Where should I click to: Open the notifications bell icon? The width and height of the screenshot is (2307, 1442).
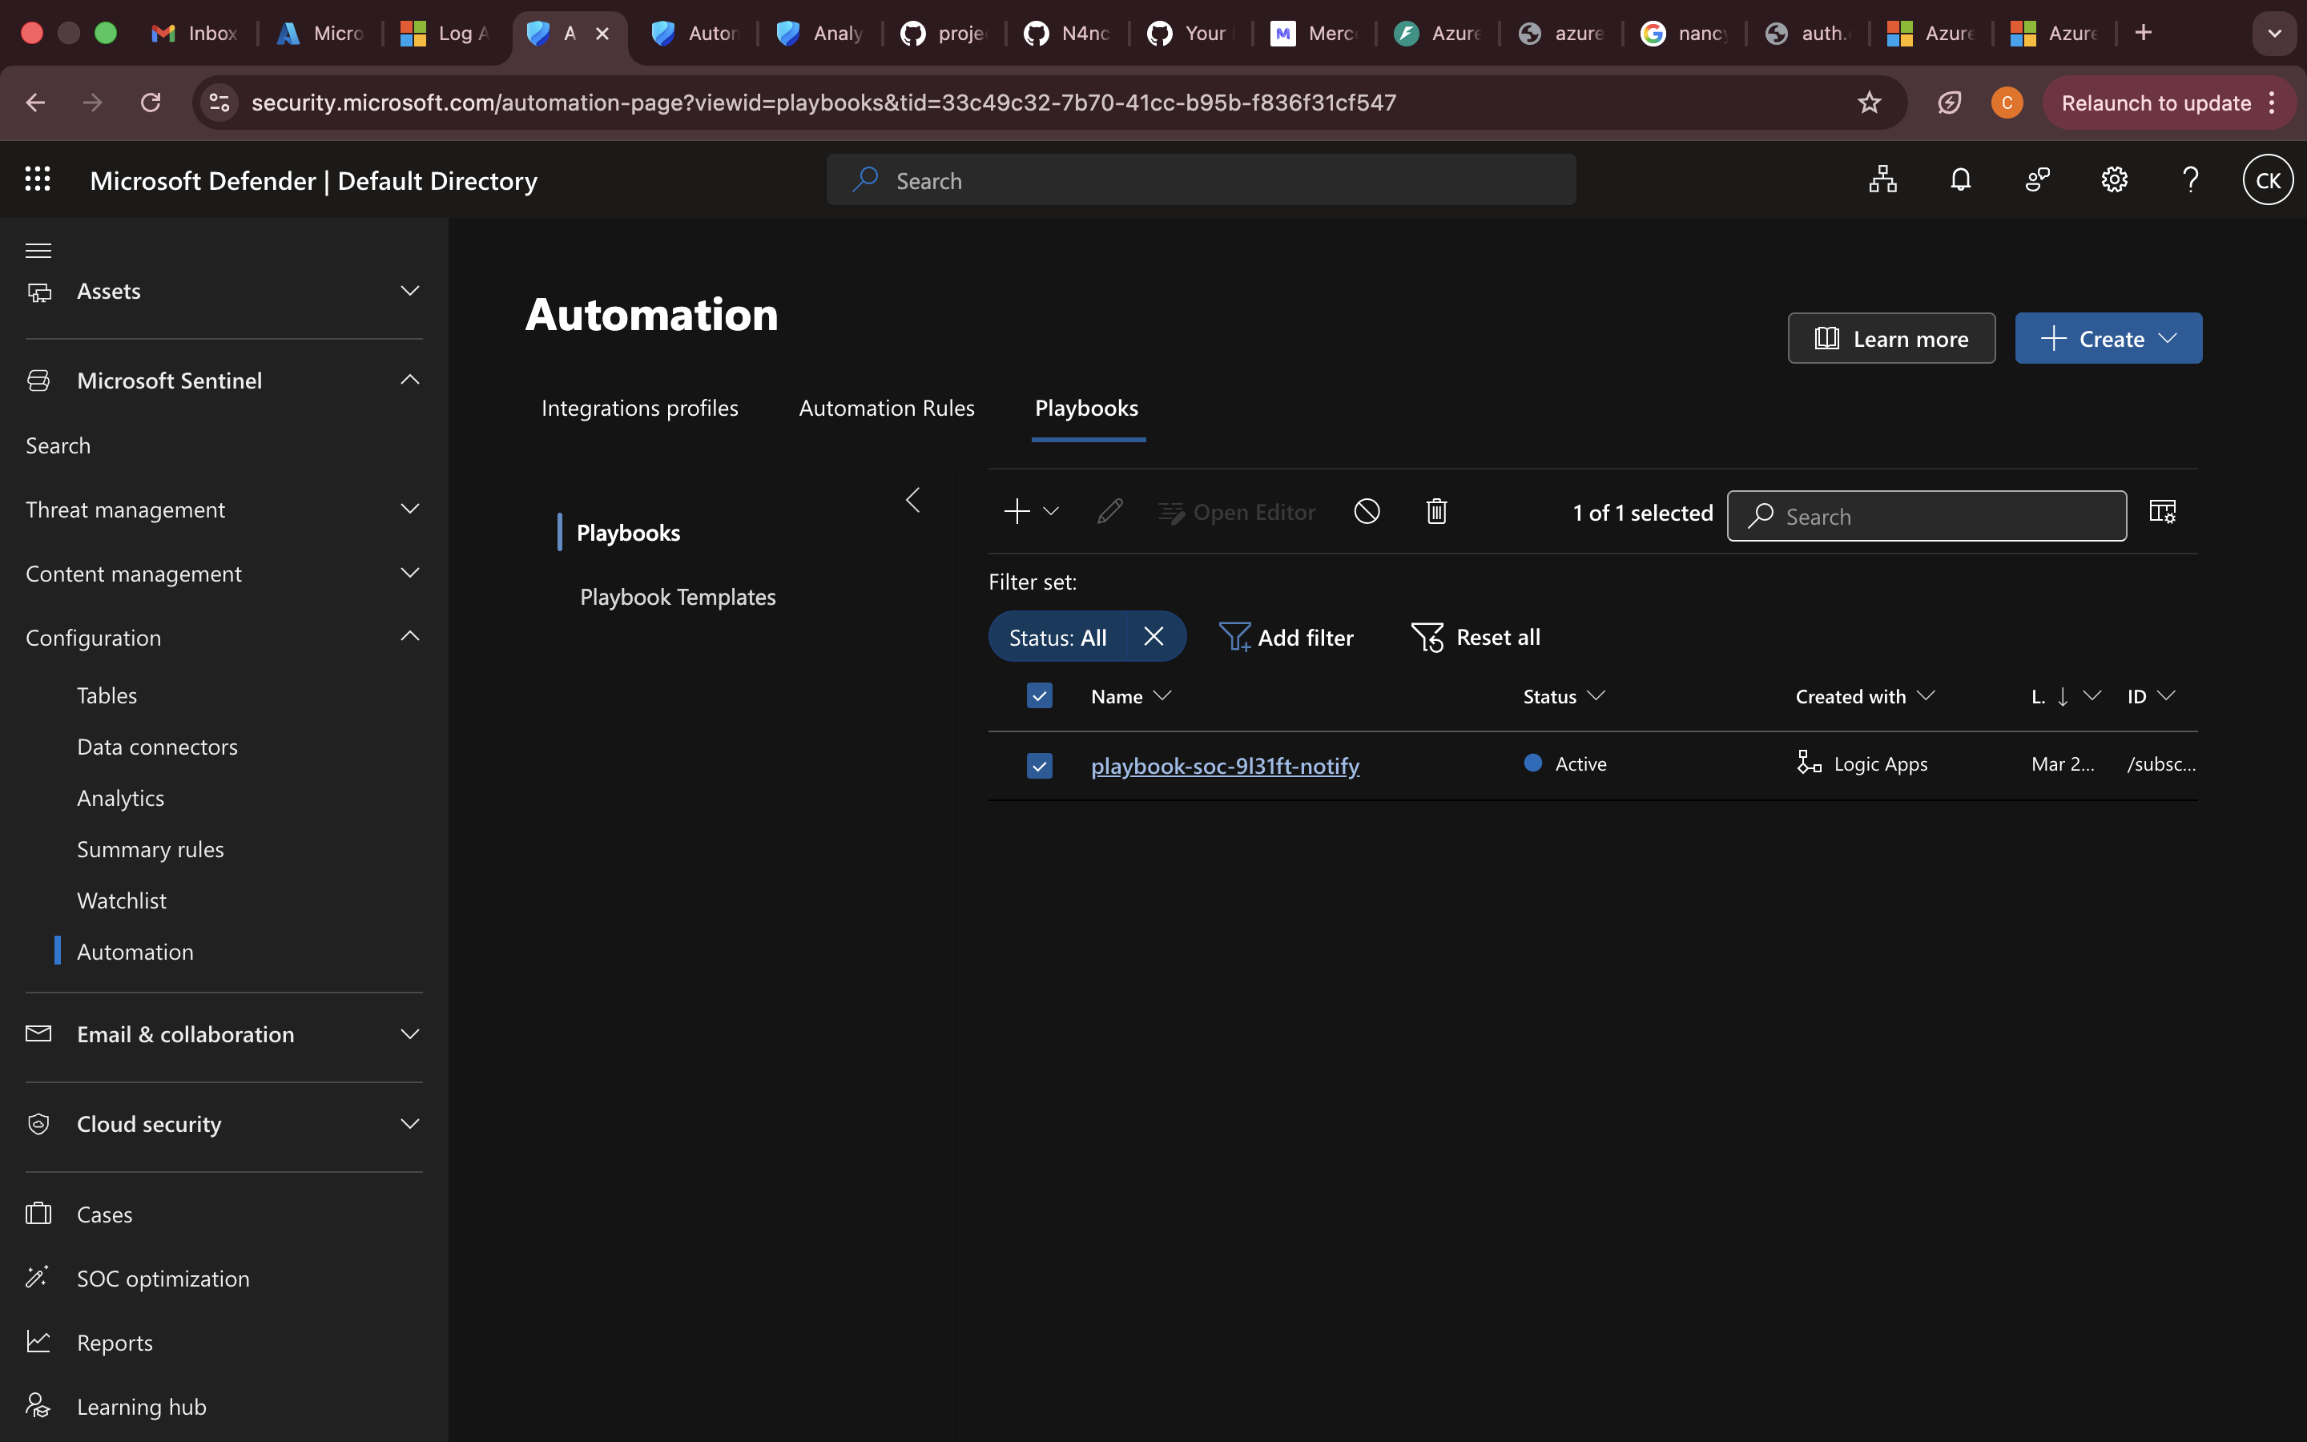tap(1960, 180)
